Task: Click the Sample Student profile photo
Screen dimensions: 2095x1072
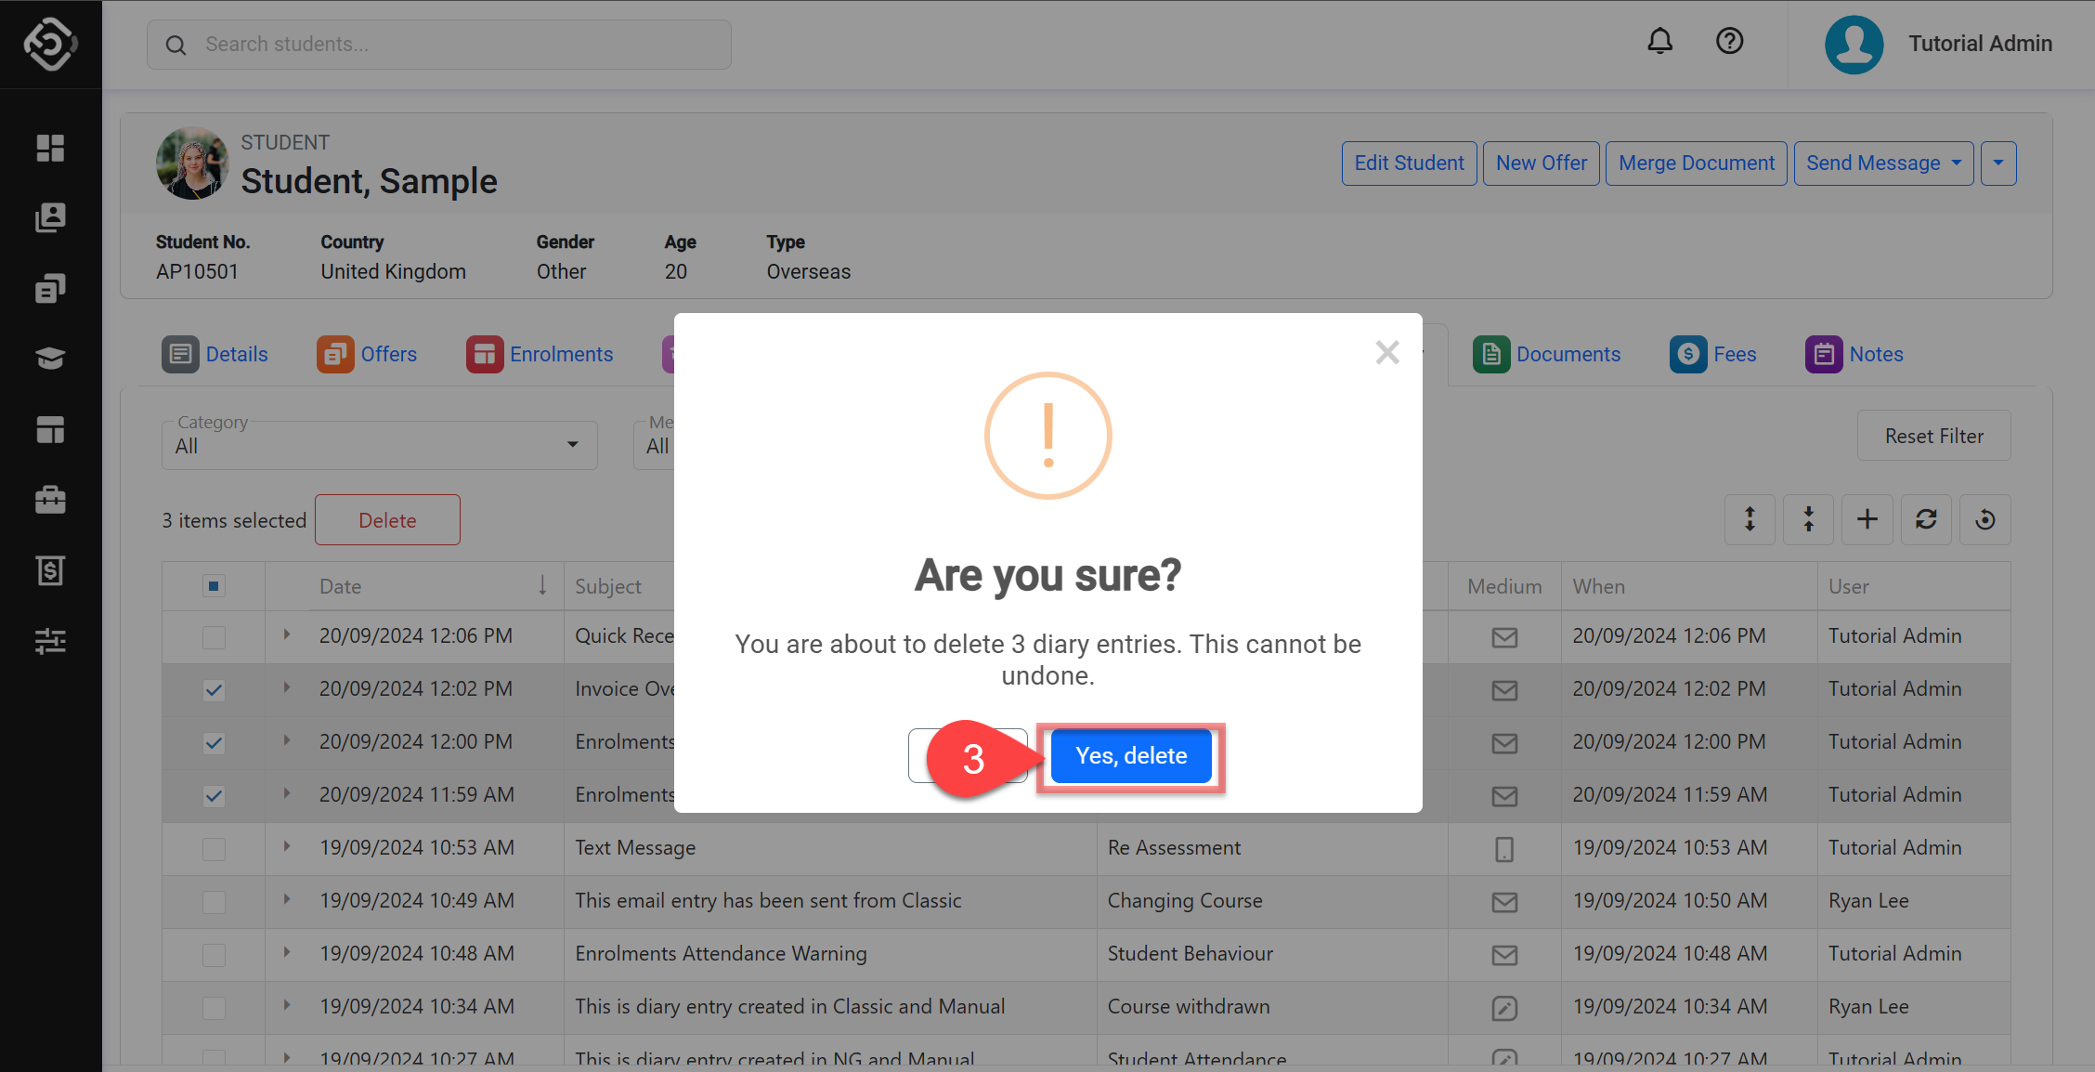Action: point(192,163)
